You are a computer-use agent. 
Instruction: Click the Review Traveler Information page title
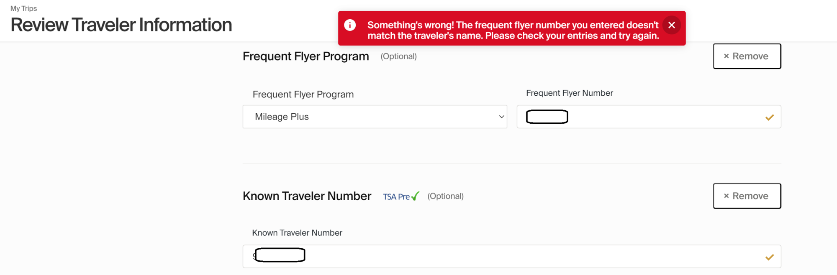(x=121, y=25)
